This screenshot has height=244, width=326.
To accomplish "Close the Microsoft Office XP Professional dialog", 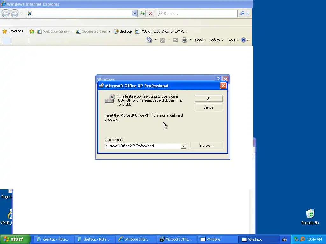I will 223,86.
